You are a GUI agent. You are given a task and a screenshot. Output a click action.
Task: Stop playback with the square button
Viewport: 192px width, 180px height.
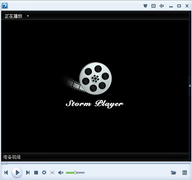coord(36,173)
